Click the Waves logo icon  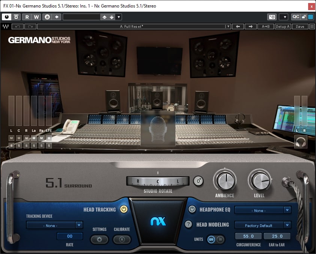pyautogui.click(x=6, y=26)
